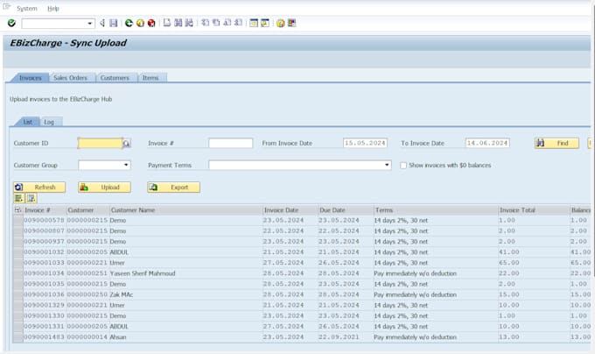Click the Next Page icon
The height and width of the screenshot is (354, 595).
tap(227, 23)
